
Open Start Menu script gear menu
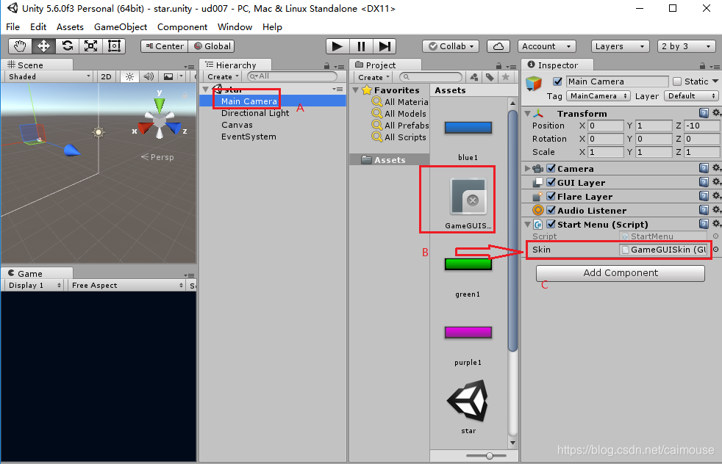click(x=716, y=224)
